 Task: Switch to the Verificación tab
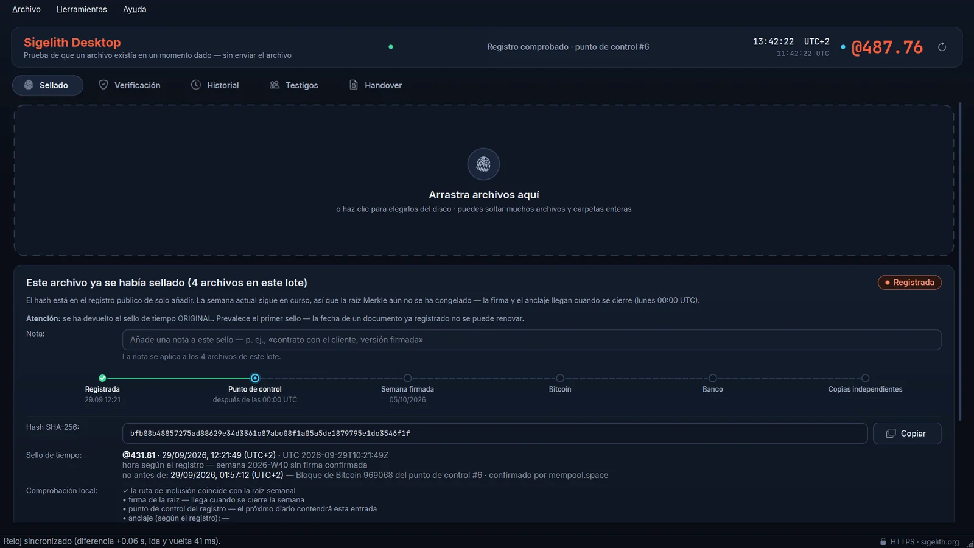[x=130, y=85]
